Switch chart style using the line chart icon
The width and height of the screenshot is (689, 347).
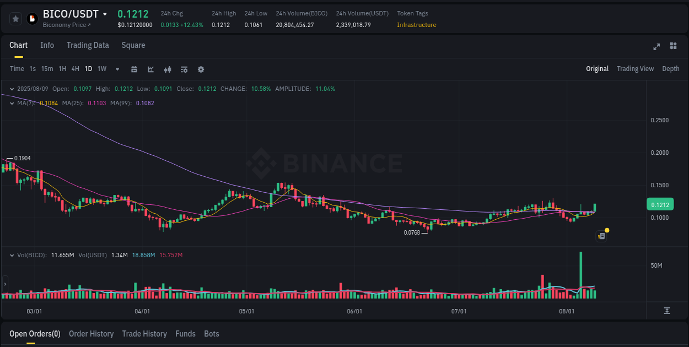(150, 69)
